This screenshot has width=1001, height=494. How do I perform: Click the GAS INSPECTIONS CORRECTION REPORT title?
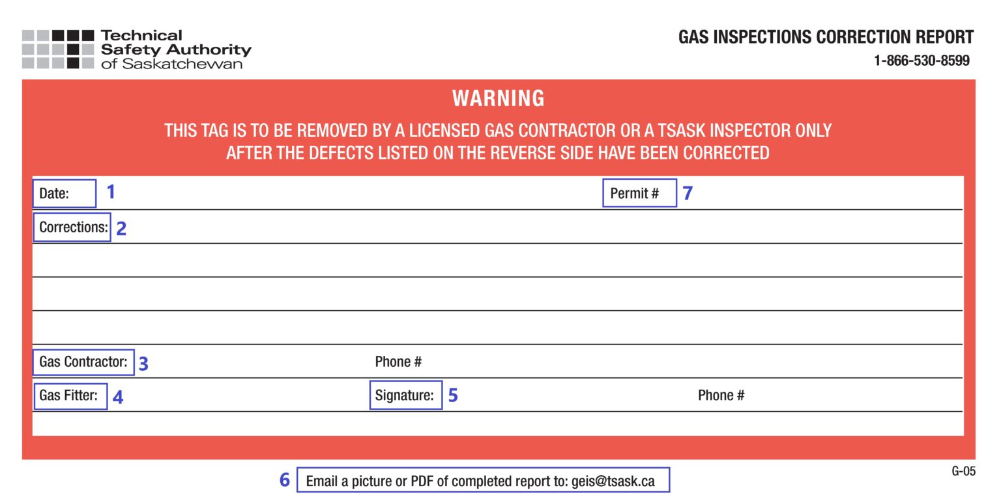click(825, 37)
